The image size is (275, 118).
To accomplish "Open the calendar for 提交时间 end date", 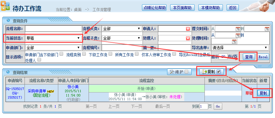I will (267, 29).
